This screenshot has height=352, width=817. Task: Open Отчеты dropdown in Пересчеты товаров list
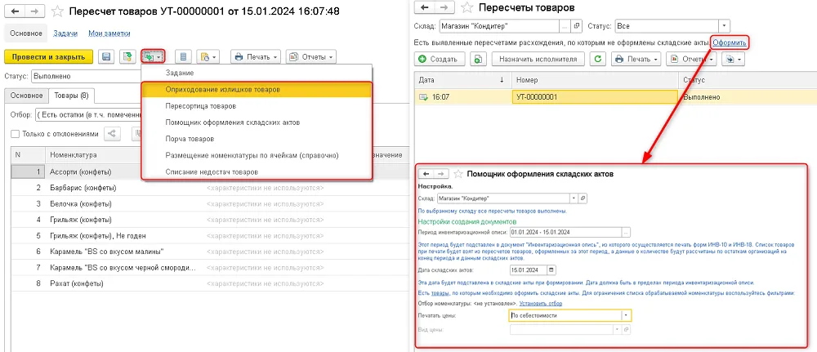click(691, 60)
